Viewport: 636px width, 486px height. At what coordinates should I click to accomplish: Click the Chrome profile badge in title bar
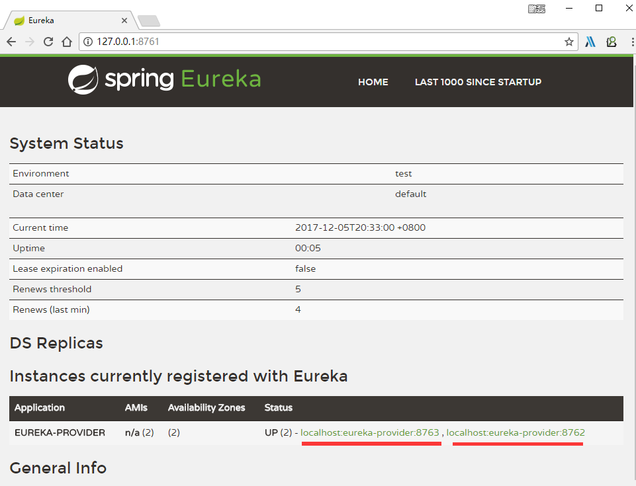tap(536, 9)
